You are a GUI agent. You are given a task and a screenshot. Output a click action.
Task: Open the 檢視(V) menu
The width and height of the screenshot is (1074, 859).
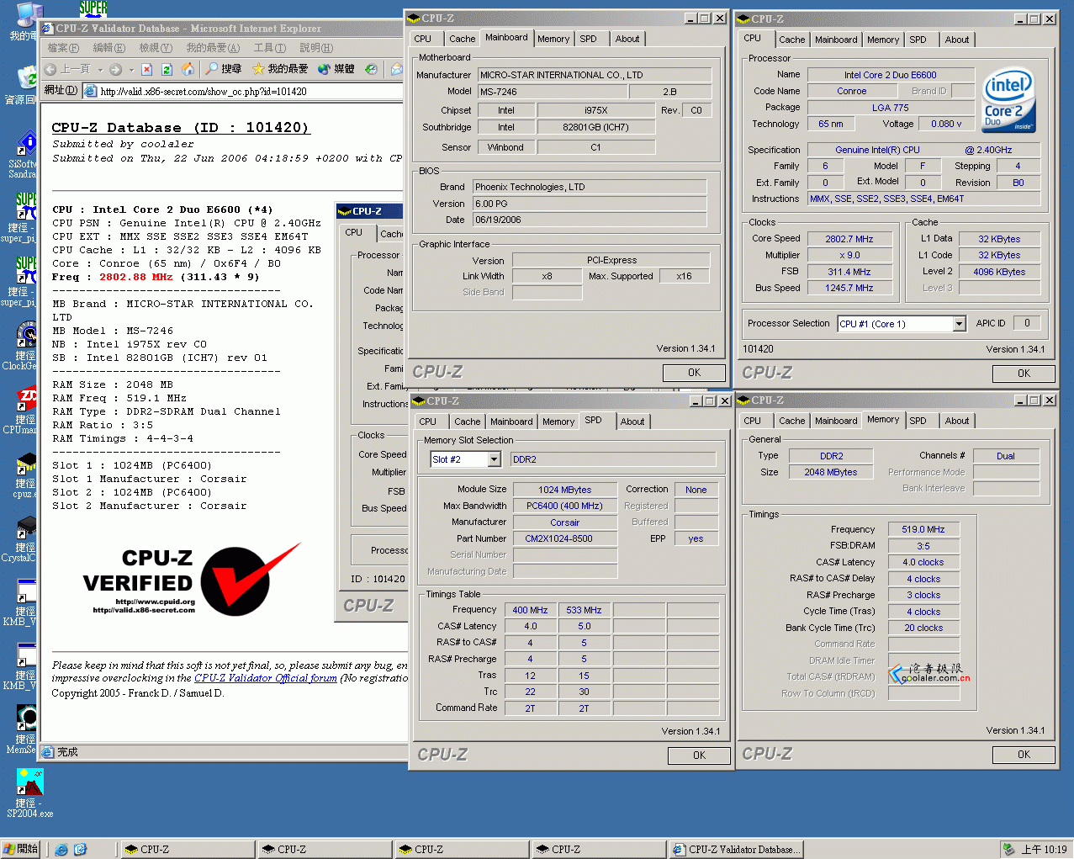coord(156,48)
